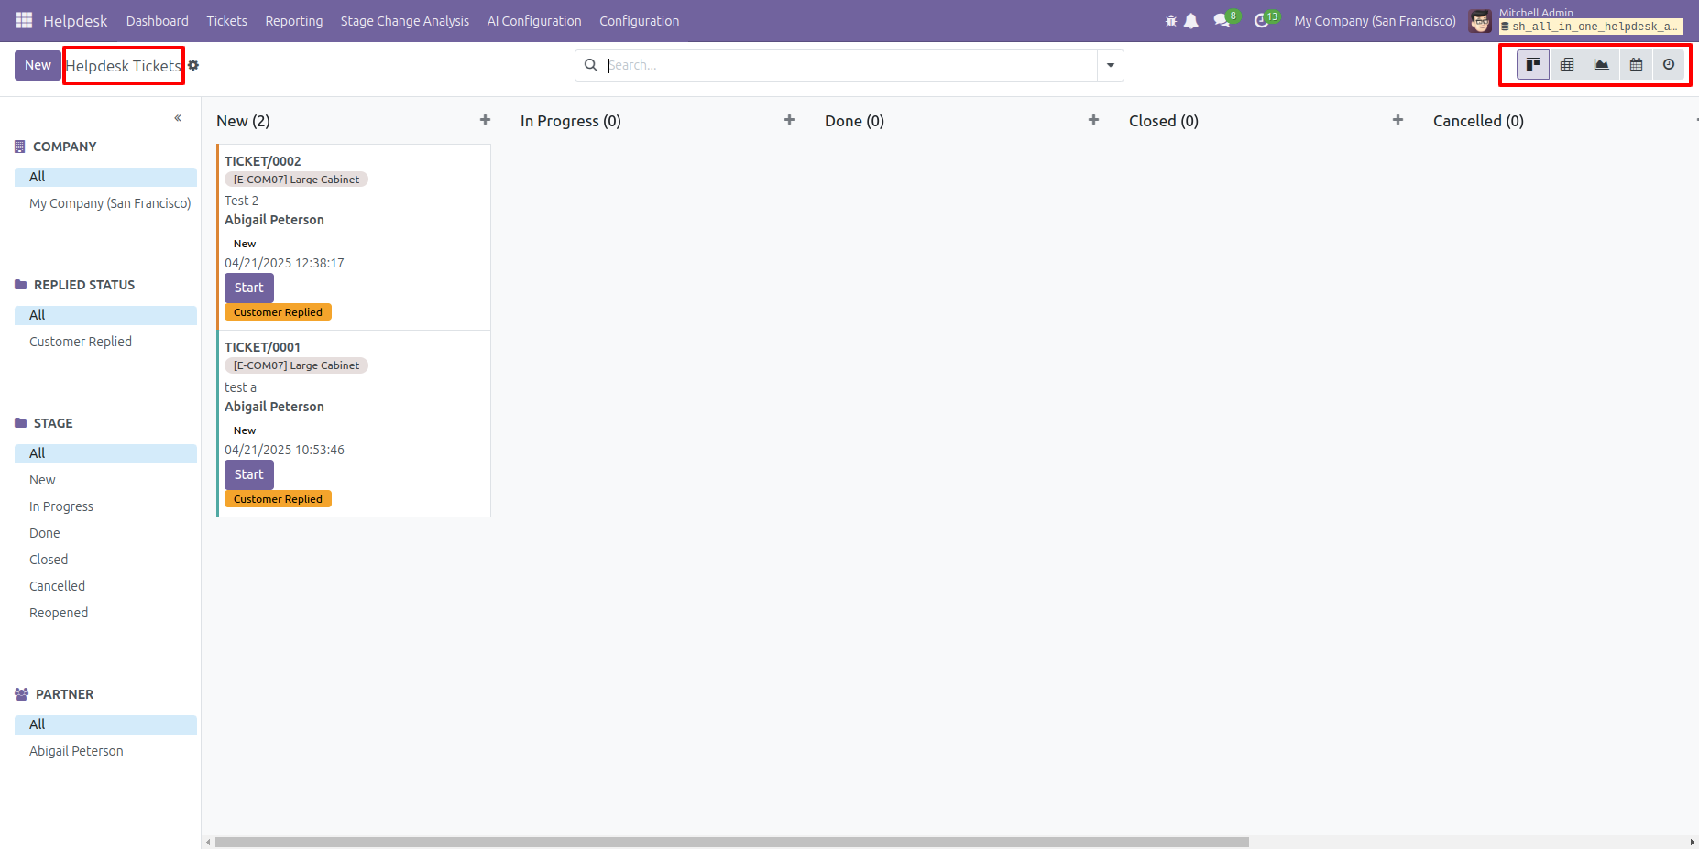Click Large Cabinet tag on TICKET/0001
Image resolution: width=1699 pixels, height=849 pixels.
pos(296,365)
